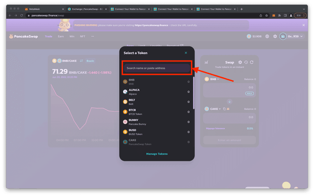314x196 pixels.
Task: Click the address bar URL
Action: coord(47,15)
